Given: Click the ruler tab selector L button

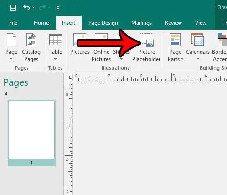Looking at the screenshot, I should (x=70, y=77).
